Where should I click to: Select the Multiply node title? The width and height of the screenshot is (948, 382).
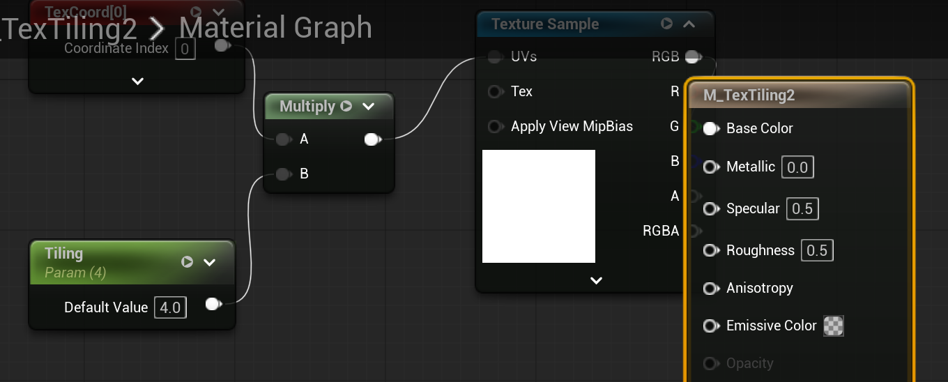pos(307,107)
